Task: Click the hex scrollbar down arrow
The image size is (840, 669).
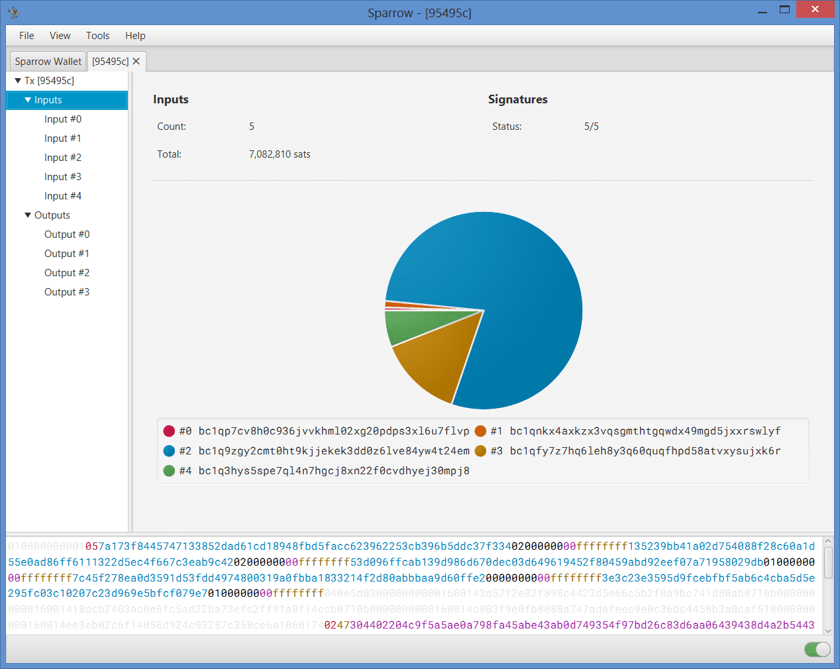Action: [x=828, y=631]
